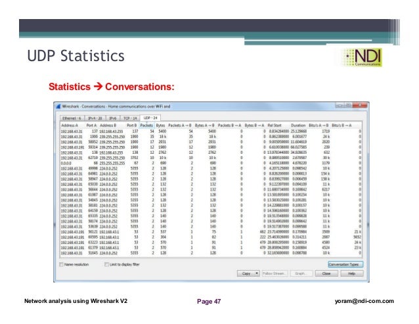Click Port A value 59314
Image resolution: width=419 pixels, height=324 pixels.
click(x=93, y=147)
